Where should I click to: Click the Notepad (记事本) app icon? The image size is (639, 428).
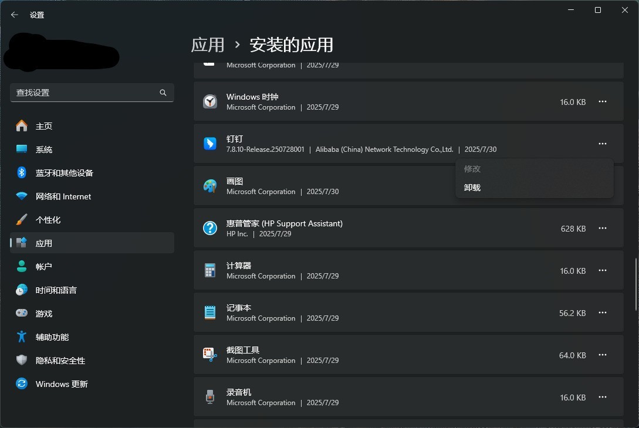pyautogui.click(x=209, y=312)
